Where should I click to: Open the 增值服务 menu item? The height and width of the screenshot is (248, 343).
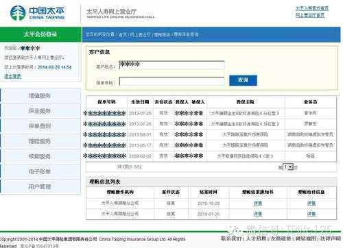click(x=40, y=96)
